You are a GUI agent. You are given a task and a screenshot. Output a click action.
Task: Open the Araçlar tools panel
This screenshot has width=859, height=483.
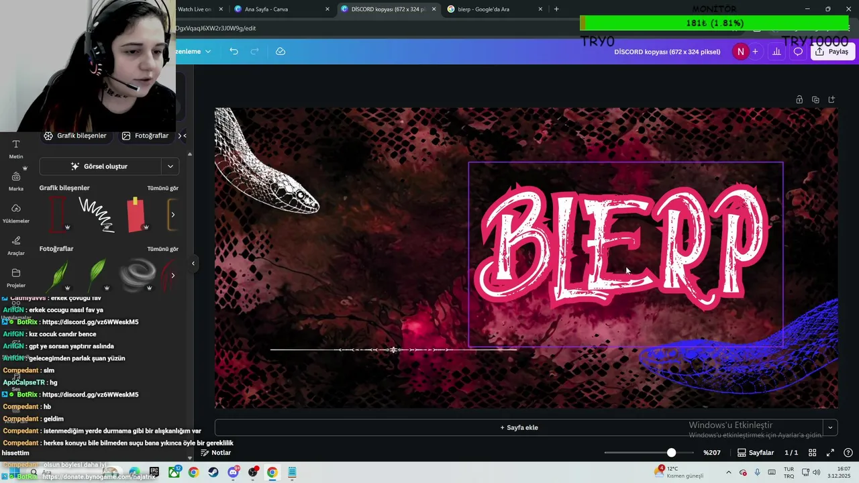click(x=16, y=246)
